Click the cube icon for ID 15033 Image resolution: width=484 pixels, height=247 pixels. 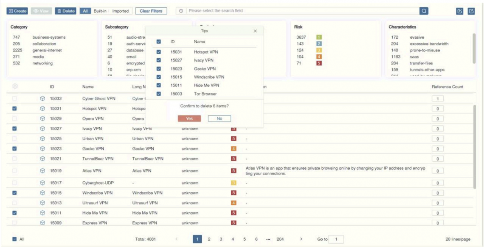click(x=43, y=99)
